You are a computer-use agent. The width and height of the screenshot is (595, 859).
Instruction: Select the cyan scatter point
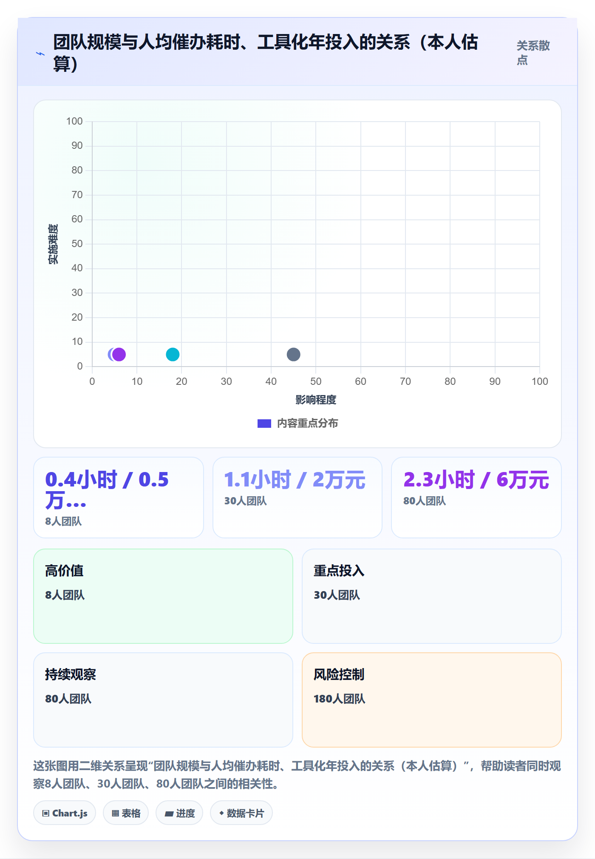(x=173, y=354)
